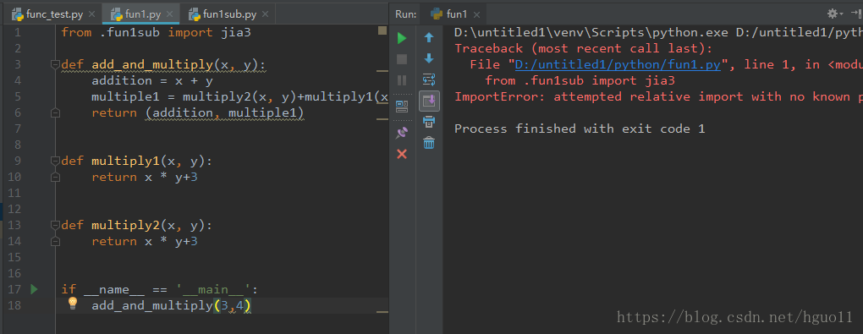The image size is (863, 334).
Task: Hide the Run tool window
Action: coord(856,14)
